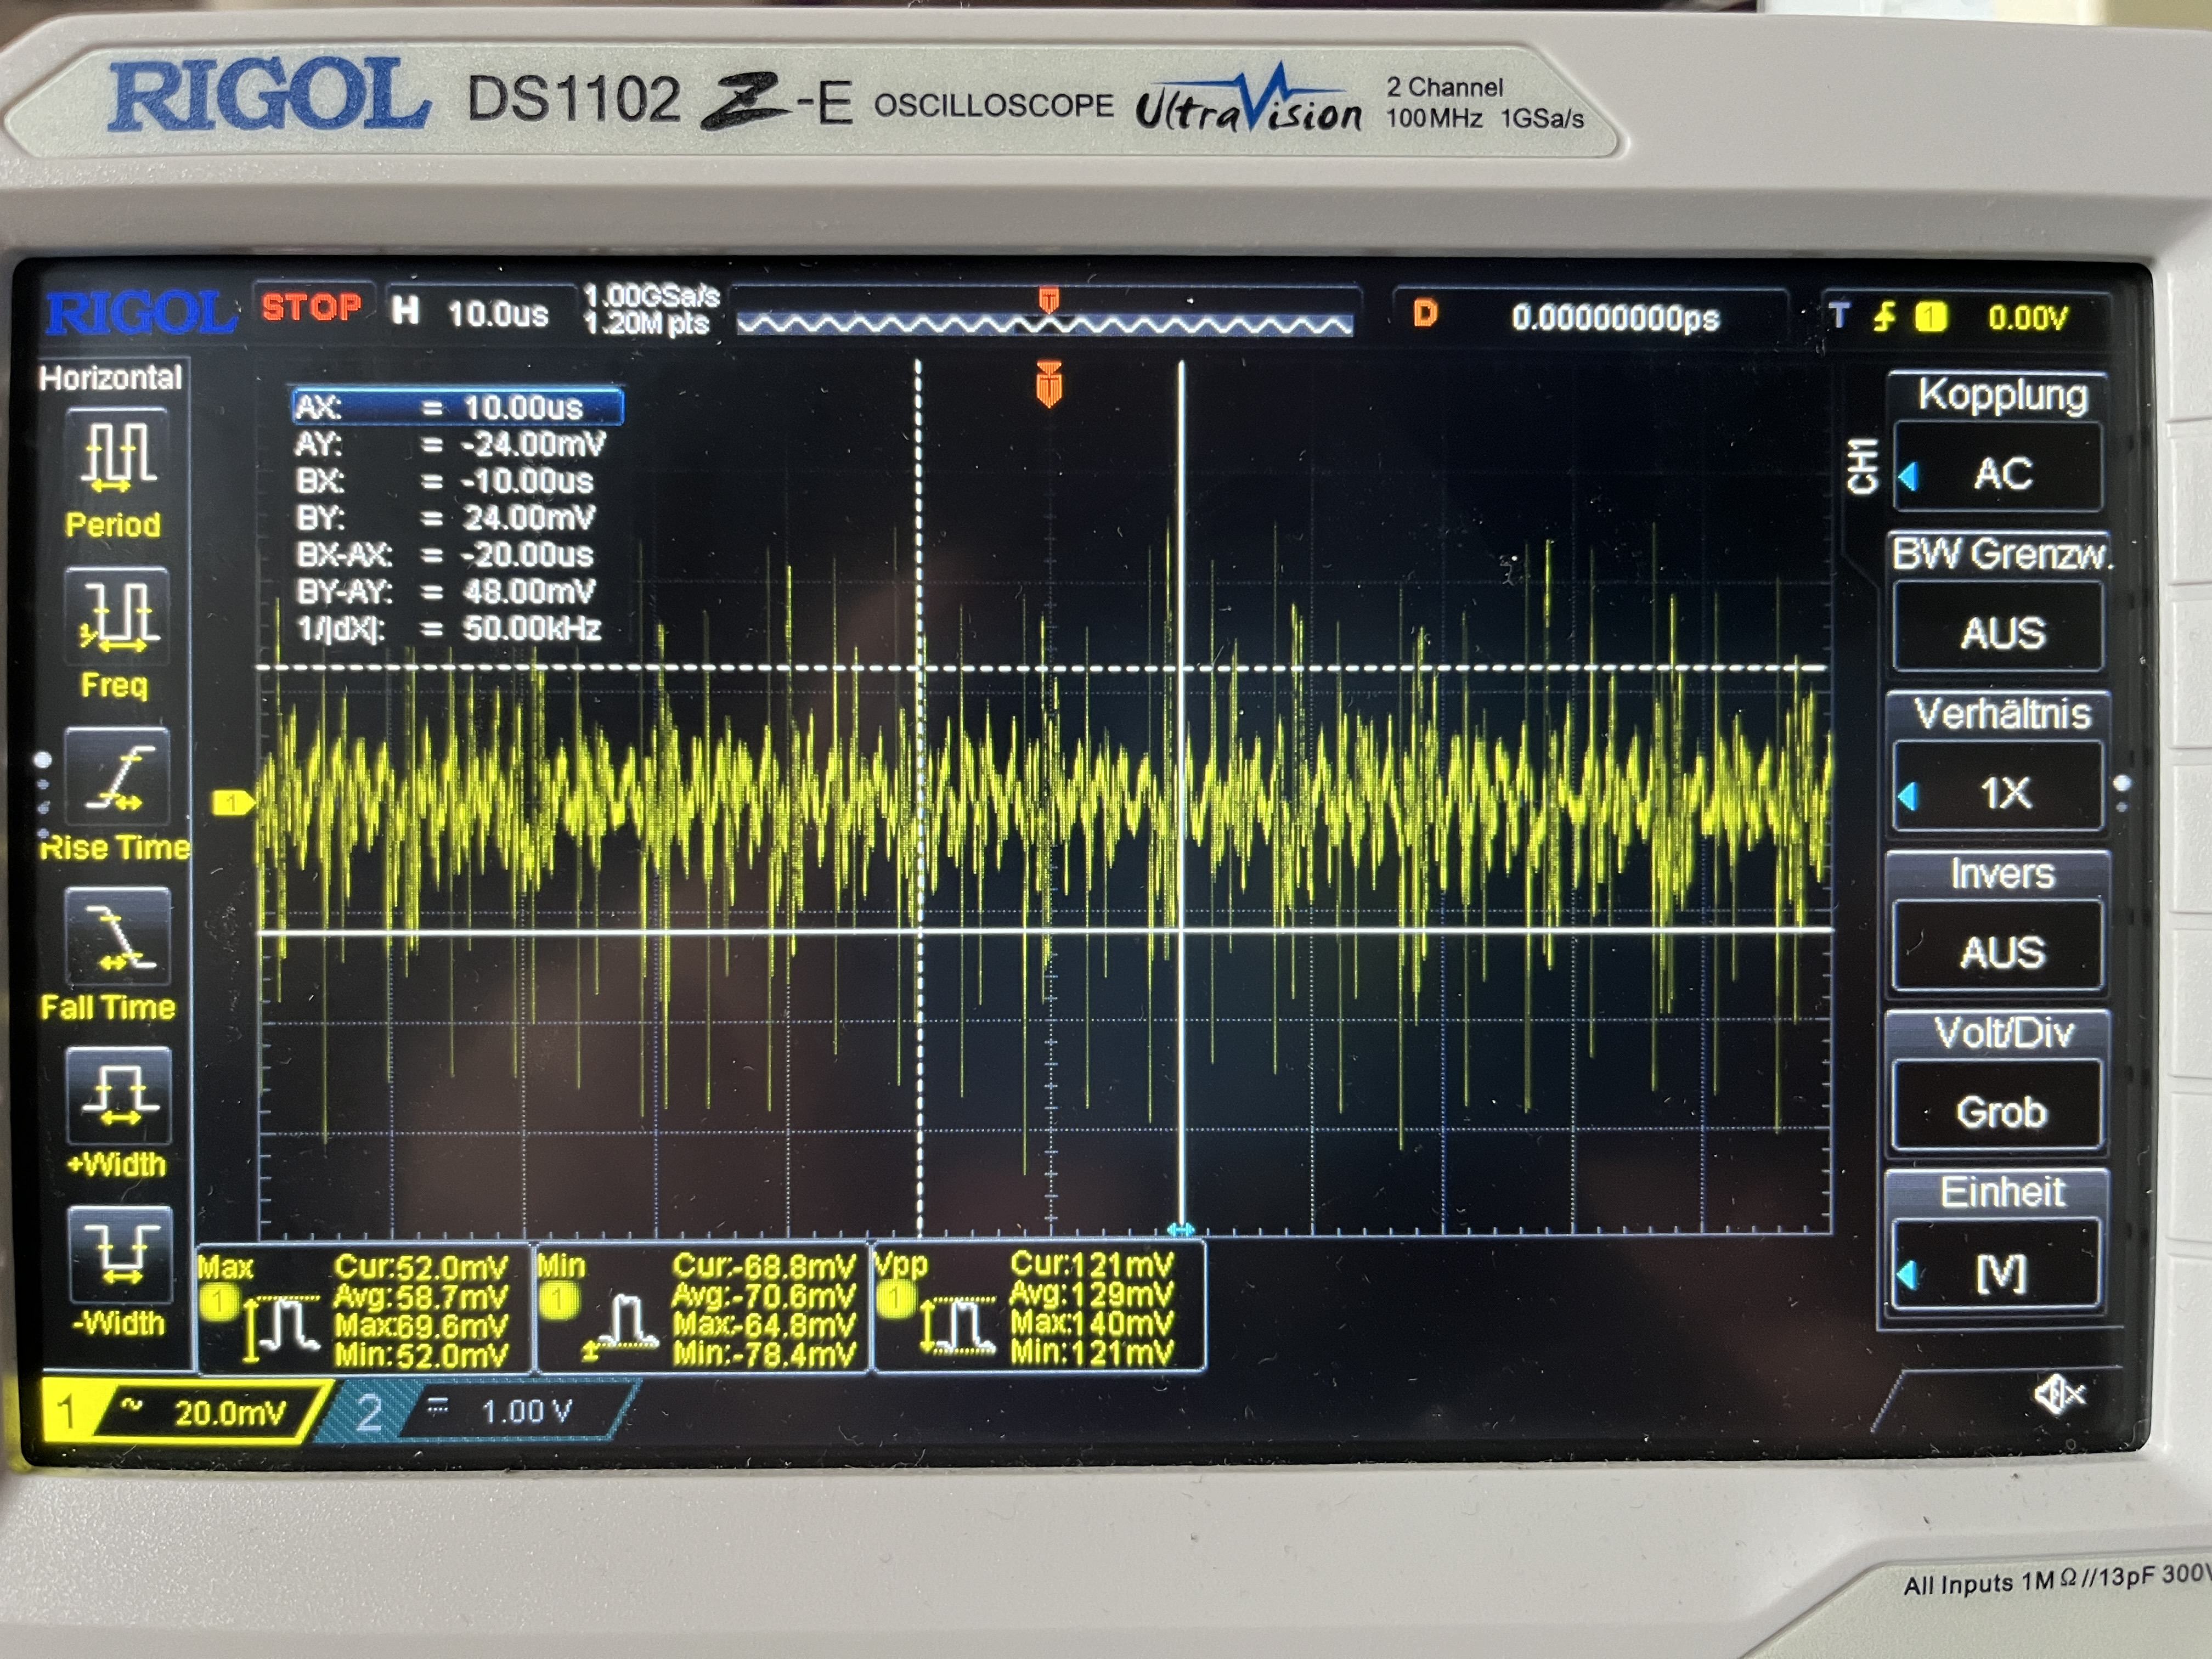Viewport: 2212px width, 1659px height.
Task: Click the muted speaker sound icon
Action: [2058, 1393]
